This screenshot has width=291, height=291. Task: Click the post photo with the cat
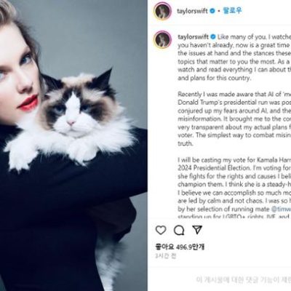(x=73, y=145)
